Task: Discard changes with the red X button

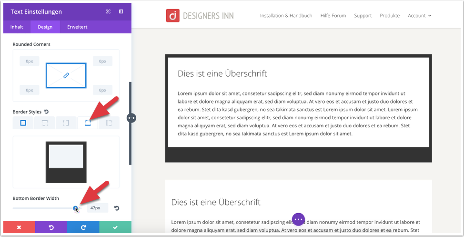Action: pyautogui.click(x=19, y=227)
